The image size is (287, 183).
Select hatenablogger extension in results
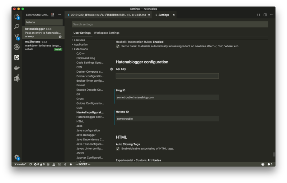43,33
